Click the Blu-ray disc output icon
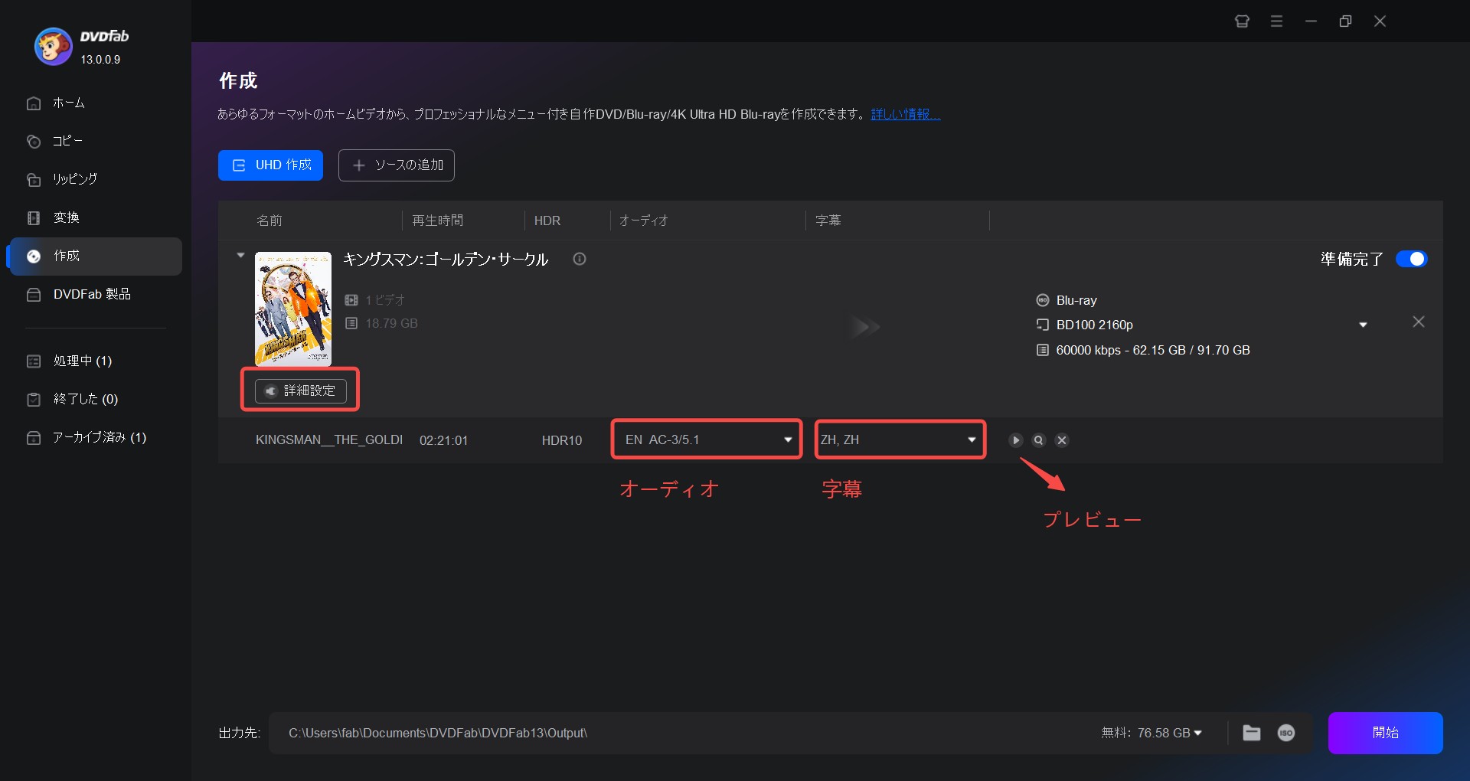 coord(1043,300)
